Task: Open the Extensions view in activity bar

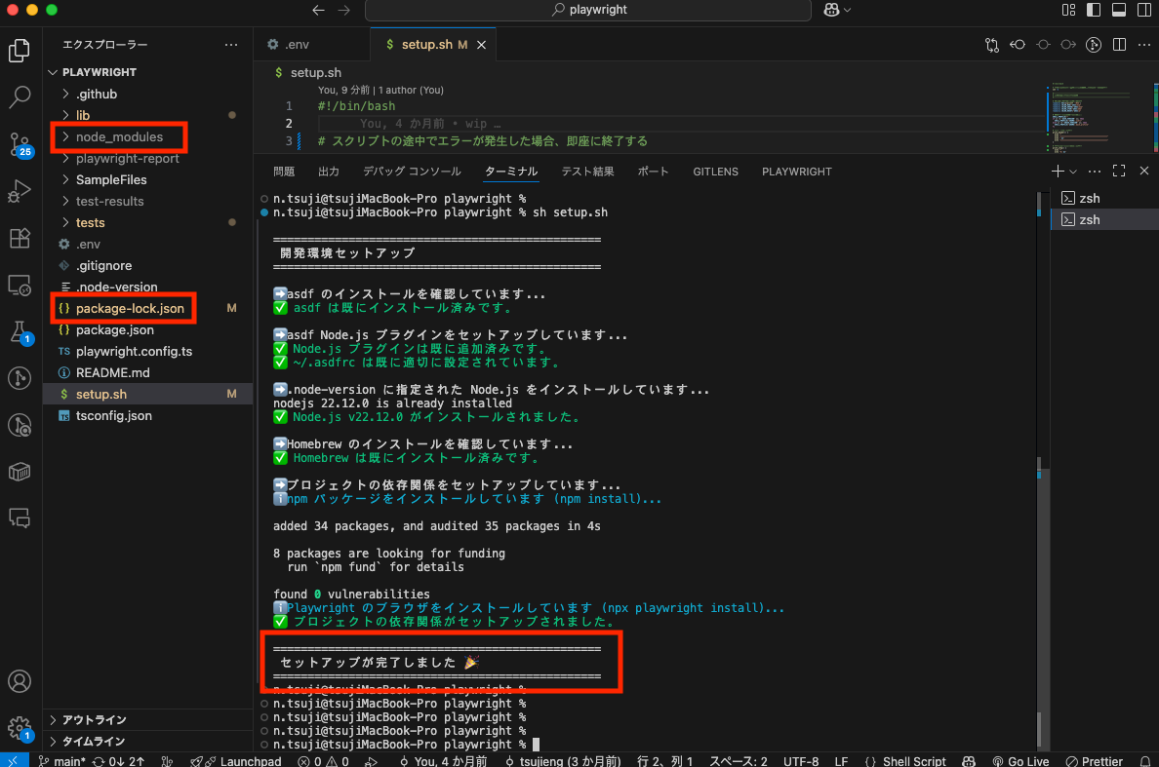Action: point(20,239)
